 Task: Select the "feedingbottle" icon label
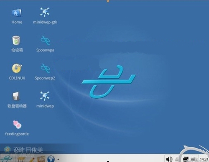coord(17,134)
